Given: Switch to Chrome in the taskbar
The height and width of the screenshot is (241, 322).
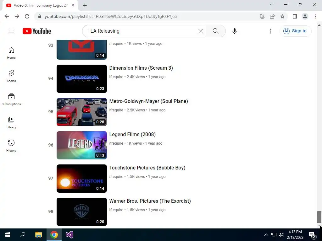Looking at the screenshot, I should [54, 235].
